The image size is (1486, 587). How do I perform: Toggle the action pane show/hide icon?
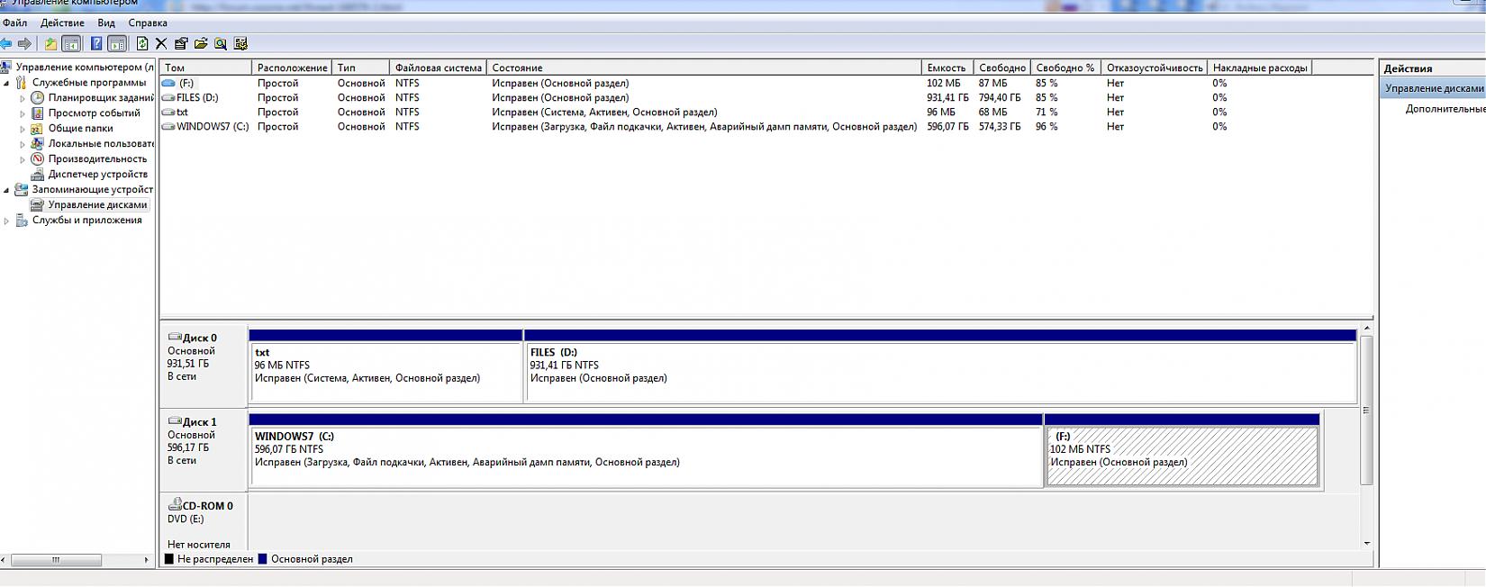[x=117, y=43]
